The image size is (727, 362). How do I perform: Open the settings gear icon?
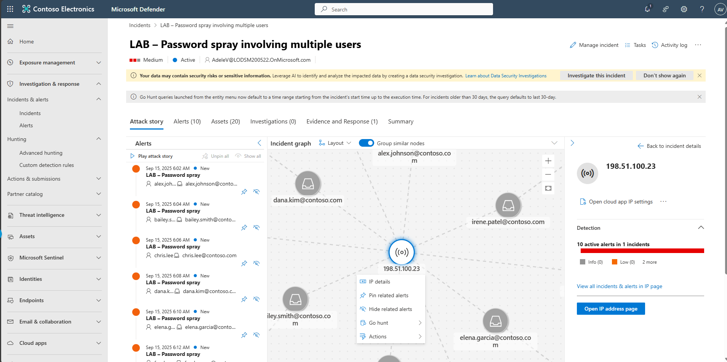[684, 9]
